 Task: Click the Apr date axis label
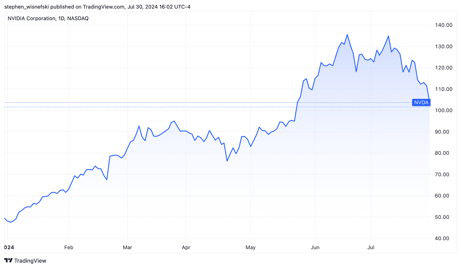tap(186, 247)
